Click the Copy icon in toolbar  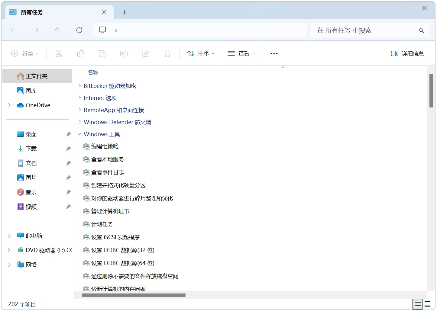pyautogui.click(x=80, y=53)
